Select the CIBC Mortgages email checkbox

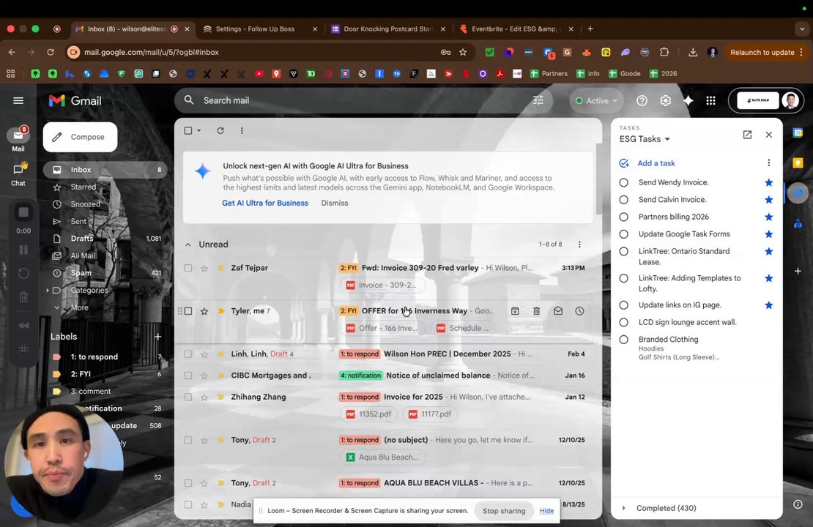[188, 375]
